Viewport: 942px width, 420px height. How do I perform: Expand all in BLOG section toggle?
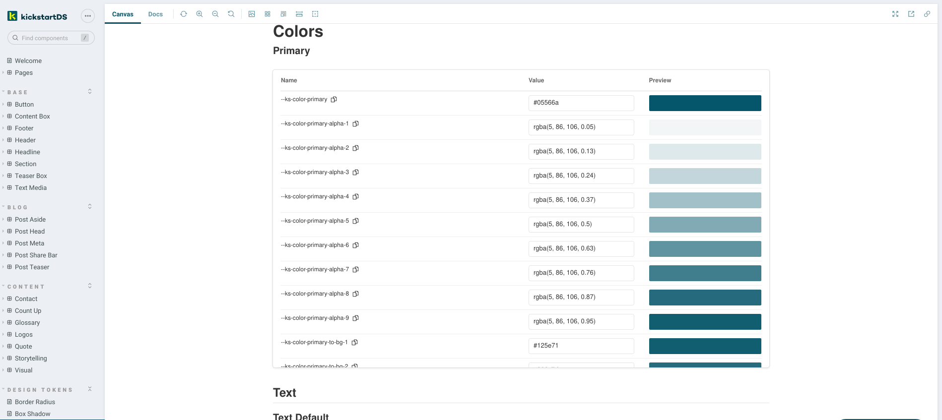(90, 206)
